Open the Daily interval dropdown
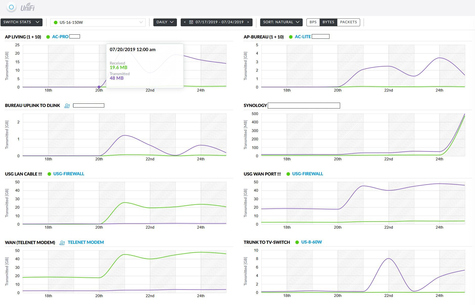The width and height of the screenshot is (475, 305). click(x=165, y=22)
